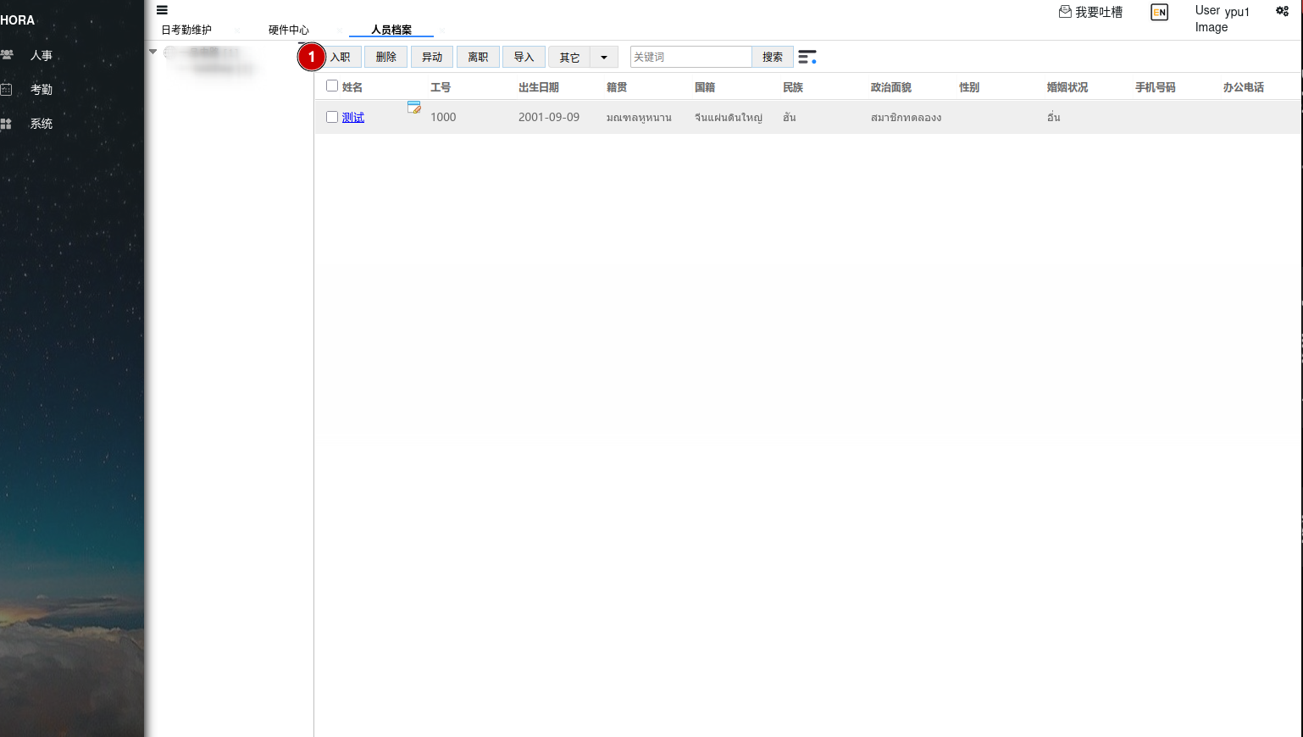Expand the 其它 dropdown arrow
Image resolution: width=1303 pixels, height=737 pixels.
[x=604, y=58]
